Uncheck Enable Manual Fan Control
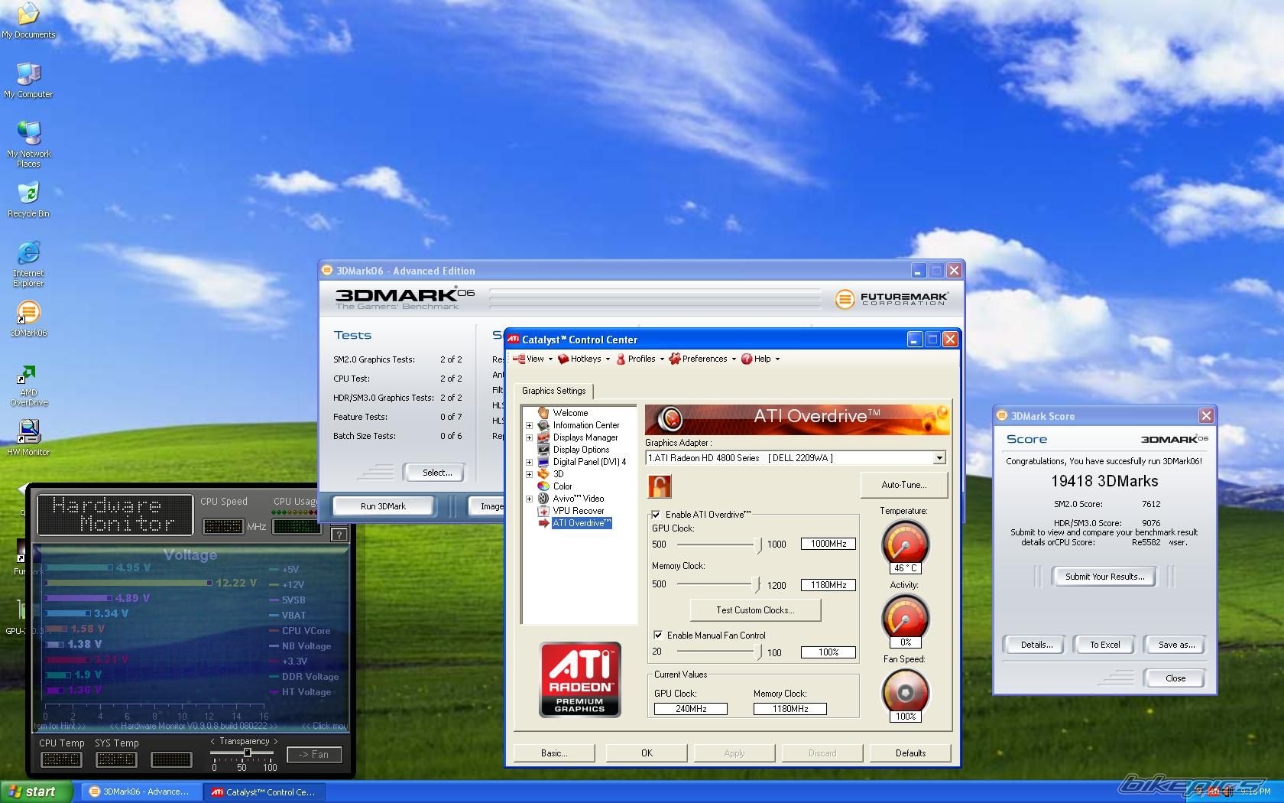This screenshot has height=803, width=1284. [657, 636]
